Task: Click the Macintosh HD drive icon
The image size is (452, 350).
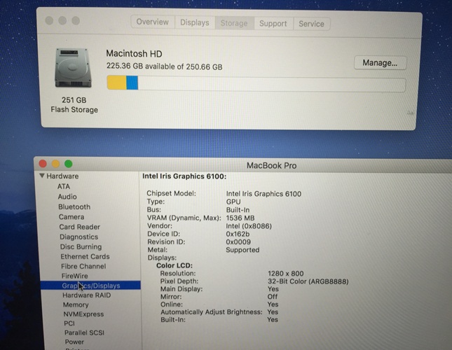Action: [x=73, y=68]
